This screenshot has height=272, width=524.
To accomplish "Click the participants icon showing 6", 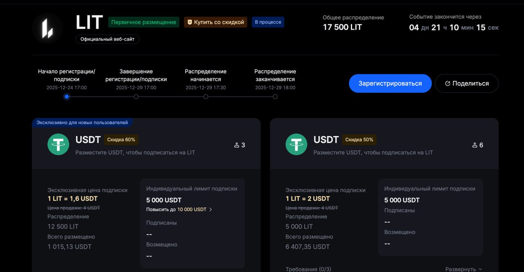I will point(475,145).
